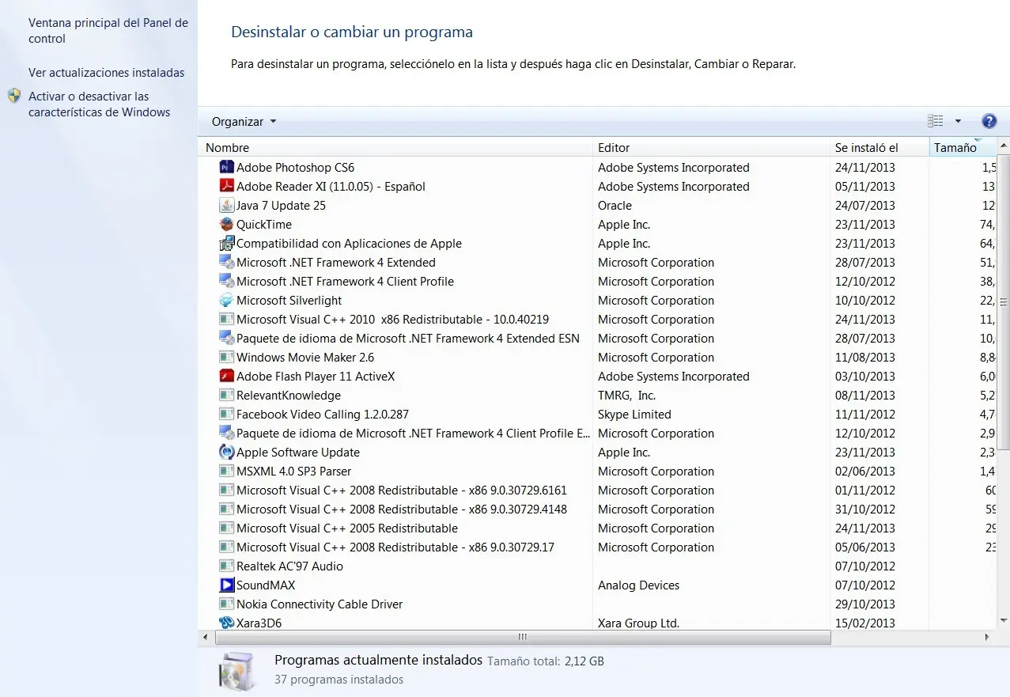Open Activar o desactivar características de Windows
The image size is (1010, 697).
pos(100,104)
